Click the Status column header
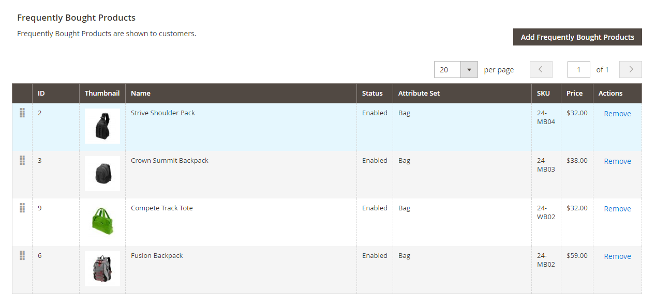Image resolution: width=656 pixels, height=307 pixels. [x=375, y=93]
